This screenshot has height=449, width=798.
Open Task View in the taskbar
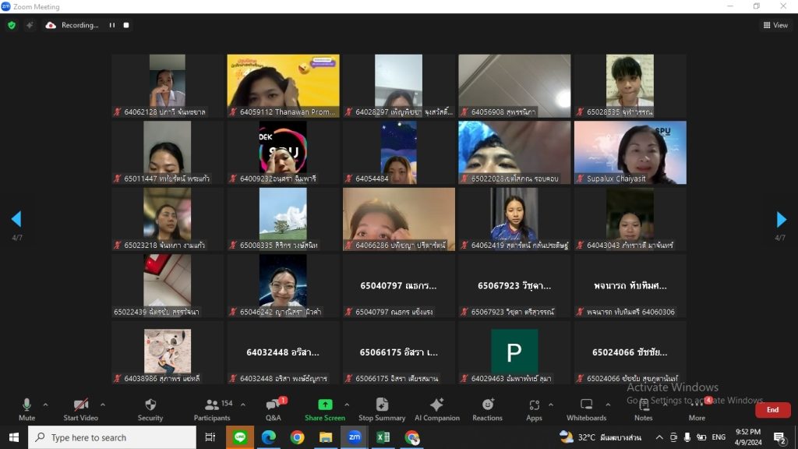[210, 437]
